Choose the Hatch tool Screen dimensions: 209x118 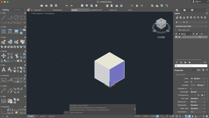(4, 32)
